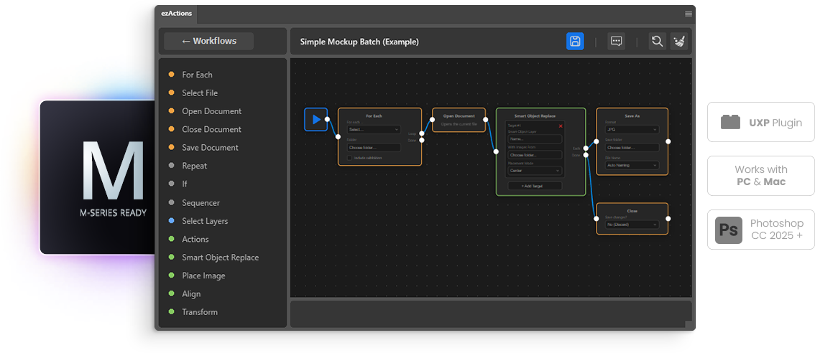Open the File Name Auto Naming dropdown
The height and width of the screenshot is (353, 815).
[x=632, y=165]
